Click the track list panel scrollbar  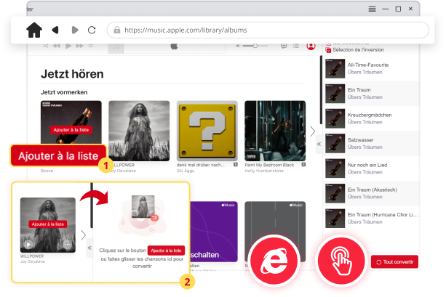pyautogui.click(x=321, y=90)
